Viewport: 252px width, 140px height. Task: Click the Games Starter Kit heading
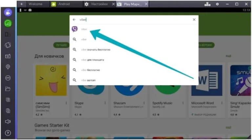(x=52, y=125)
